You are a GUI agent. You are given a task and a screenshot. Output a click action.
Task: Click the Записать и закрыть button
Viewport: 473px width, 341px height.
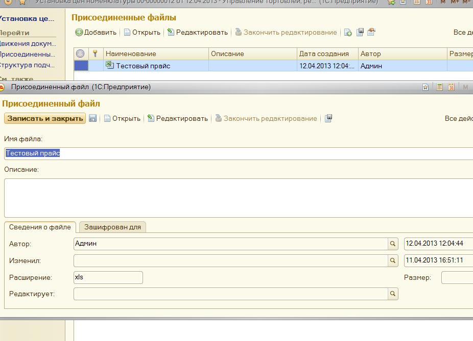click(x=45, y=118)
